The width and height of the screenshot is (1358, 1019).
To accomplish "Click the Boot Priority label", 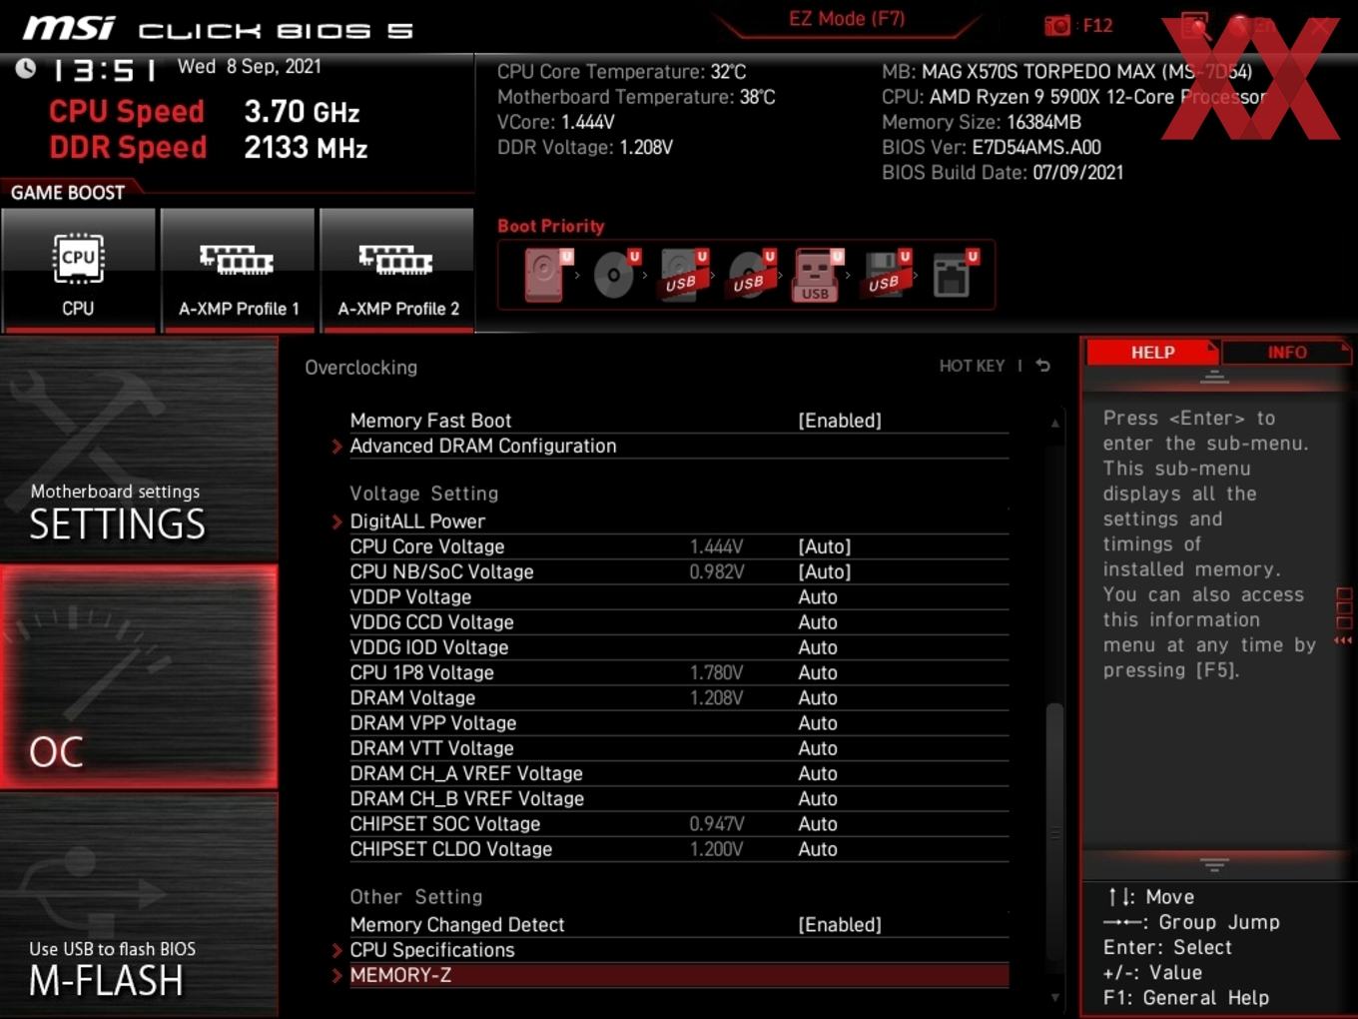I will pos(551,226).
